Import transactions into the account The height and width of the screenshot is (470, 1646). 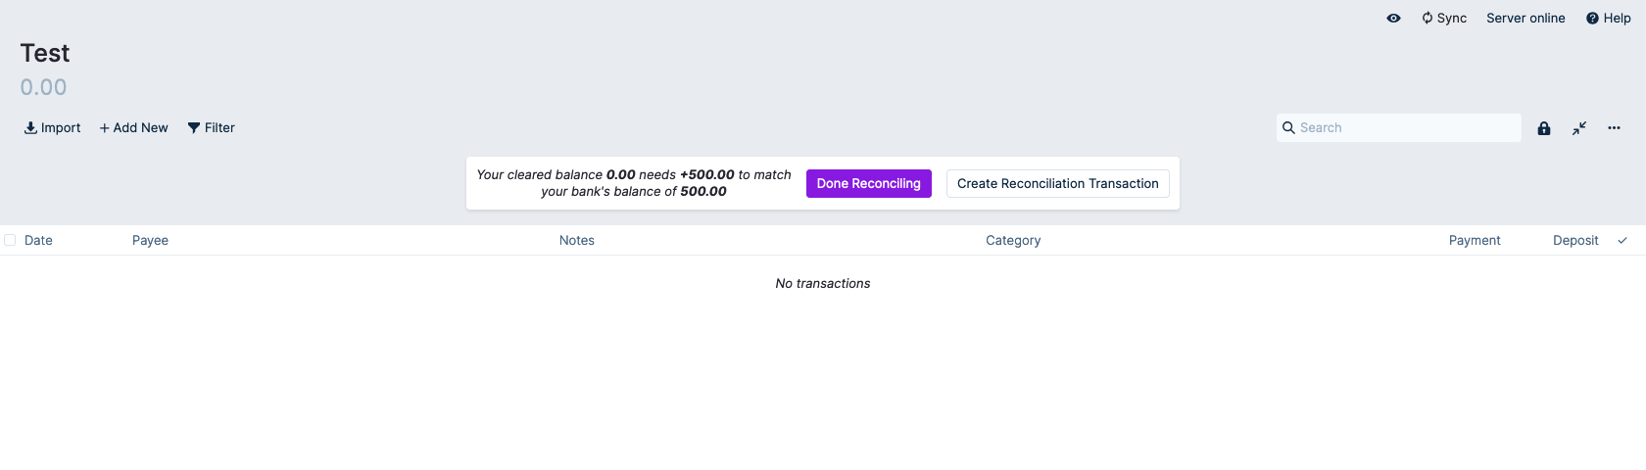click(53, 128)
